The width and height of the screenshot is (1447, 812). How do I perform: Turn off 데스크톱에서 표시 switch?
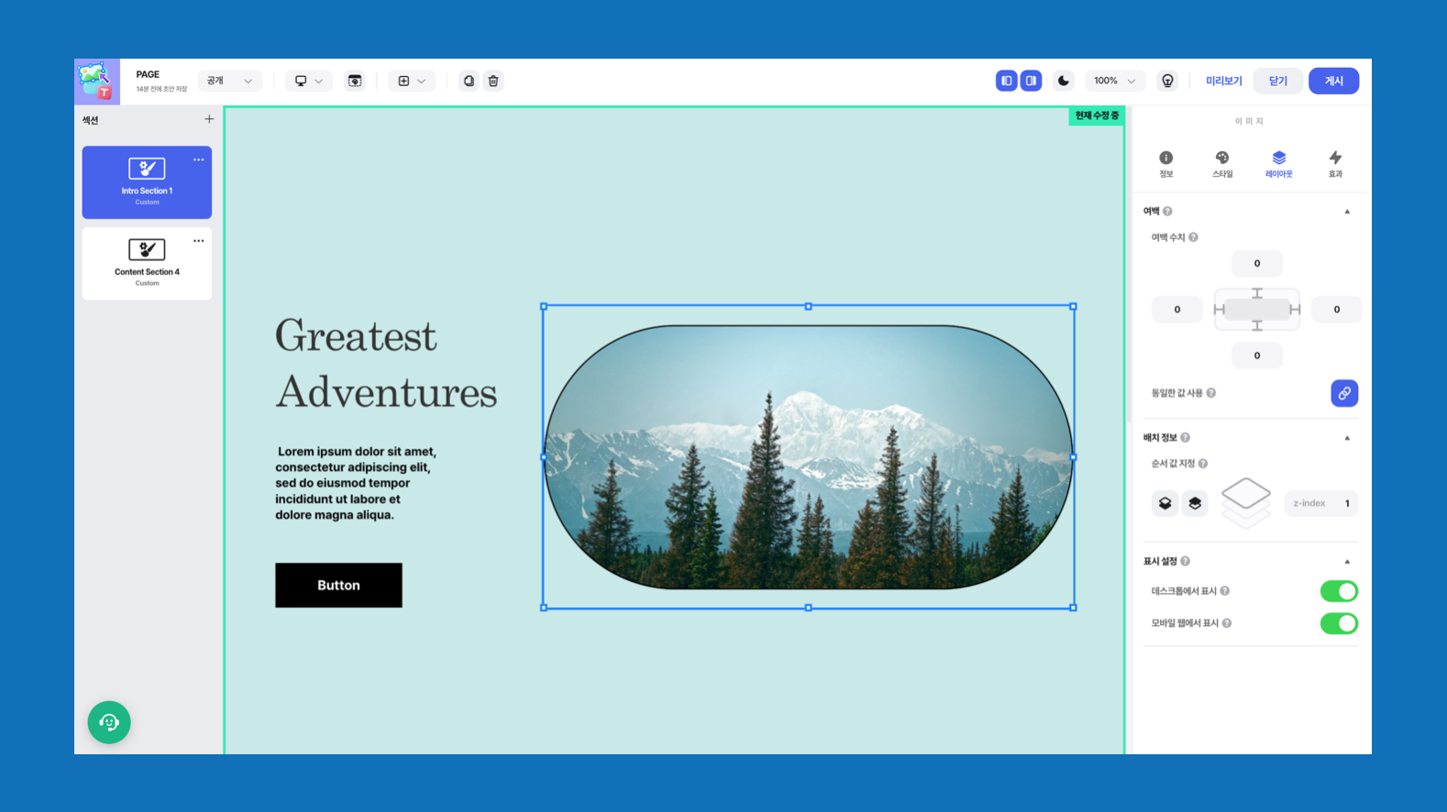click(x=1339, y=591)
